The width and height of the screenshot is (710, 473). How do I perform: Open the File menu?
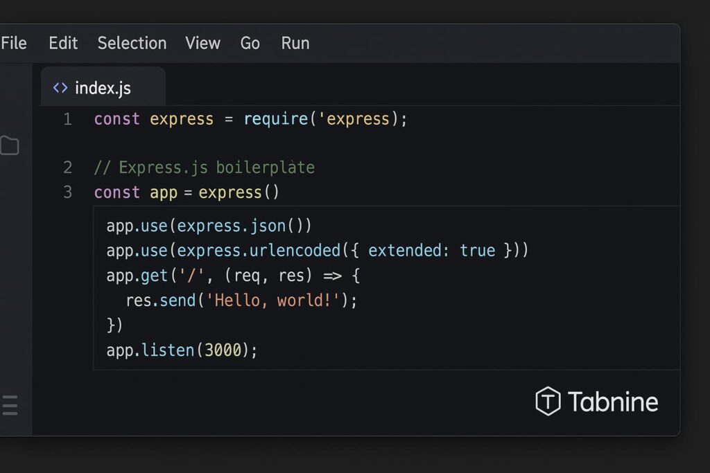tap(14, 44)
